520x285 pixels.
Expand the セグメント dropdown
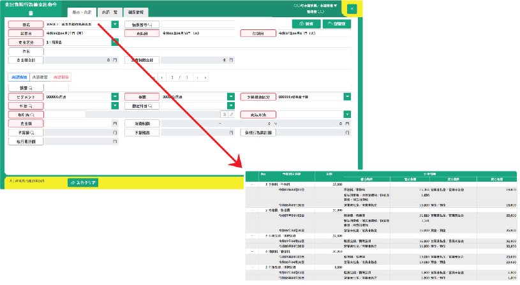115,97
